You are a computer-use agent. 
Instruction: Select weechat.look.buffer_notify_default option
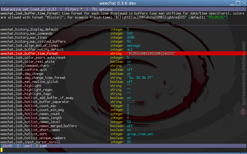pos(123,49)
